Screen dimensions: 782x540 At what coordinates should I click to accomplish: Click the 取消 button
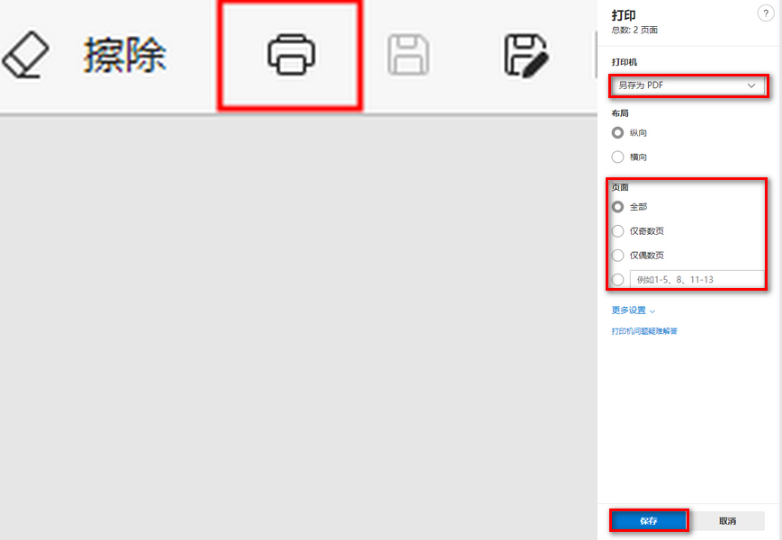tap(729, 520)
